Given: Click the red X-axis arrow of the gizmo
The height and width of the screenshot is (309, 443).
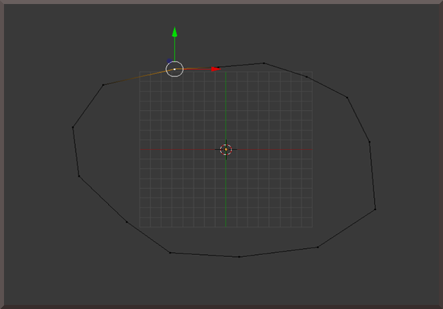Looking at the screenshot, I should [215, 68].
